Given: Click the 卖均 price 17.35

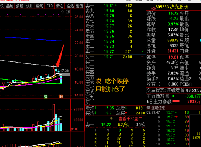Looking at the screenshot, I should click(109, 108).
